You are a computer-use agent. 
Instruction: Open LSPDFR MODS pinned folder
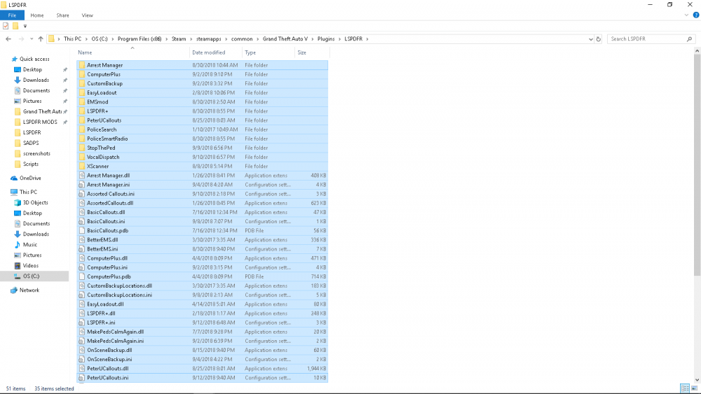coord(40,122)
